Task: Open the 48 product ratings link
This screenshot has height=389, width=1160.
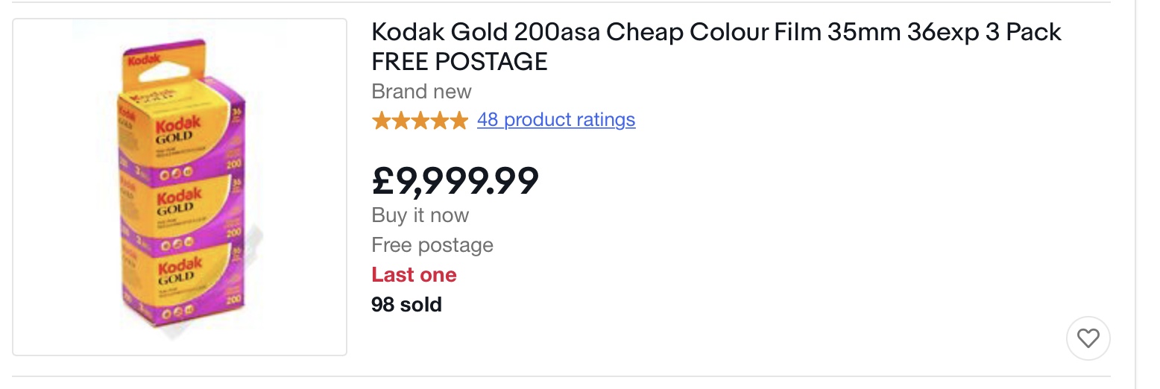Action: click(x=555, y=120)
